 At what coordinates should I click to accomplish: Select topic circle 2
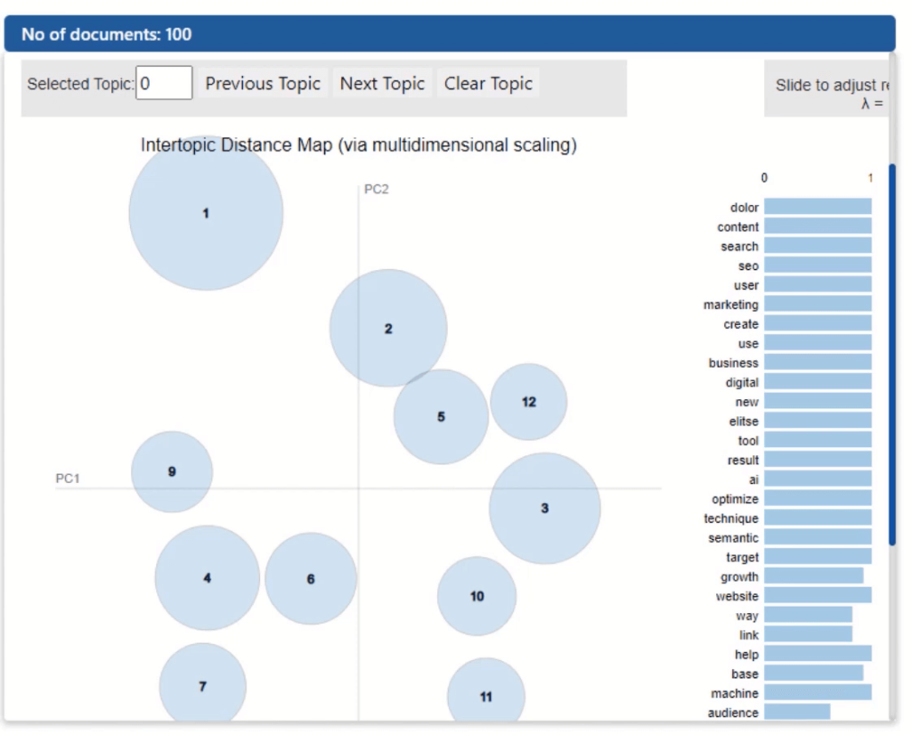388,328
